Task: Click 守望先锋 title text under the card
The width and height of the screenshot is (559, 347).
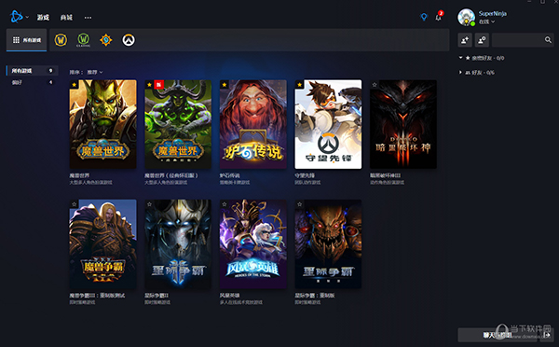Action: click(x=305, y=175)
